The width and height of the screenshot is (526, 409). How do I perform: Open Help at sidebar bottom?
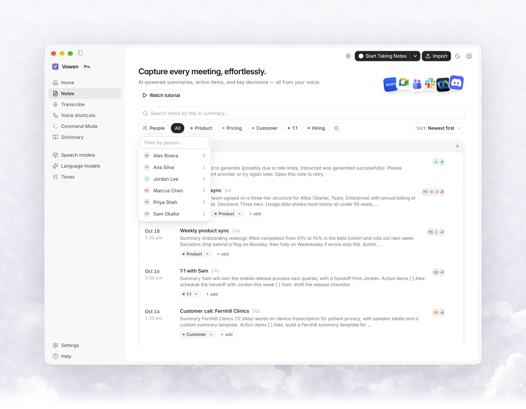pos(85,356)
